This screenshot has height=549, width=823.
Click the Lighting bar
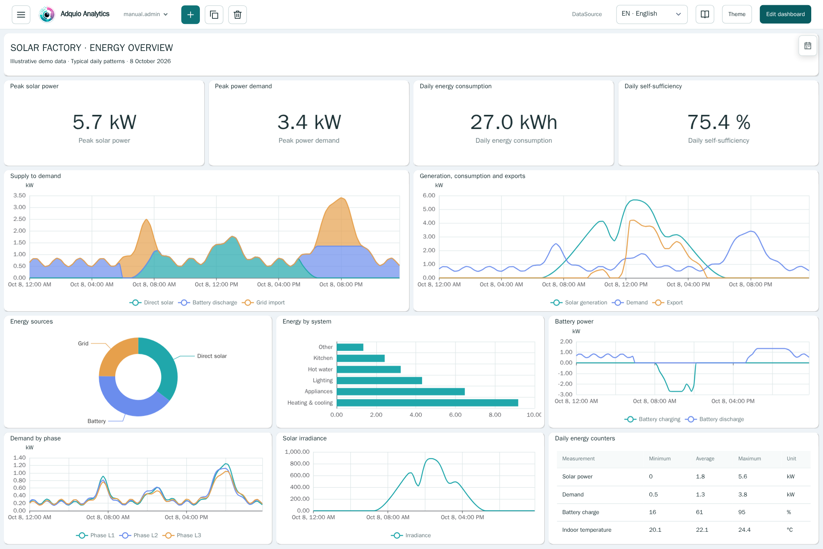point(379,380)
